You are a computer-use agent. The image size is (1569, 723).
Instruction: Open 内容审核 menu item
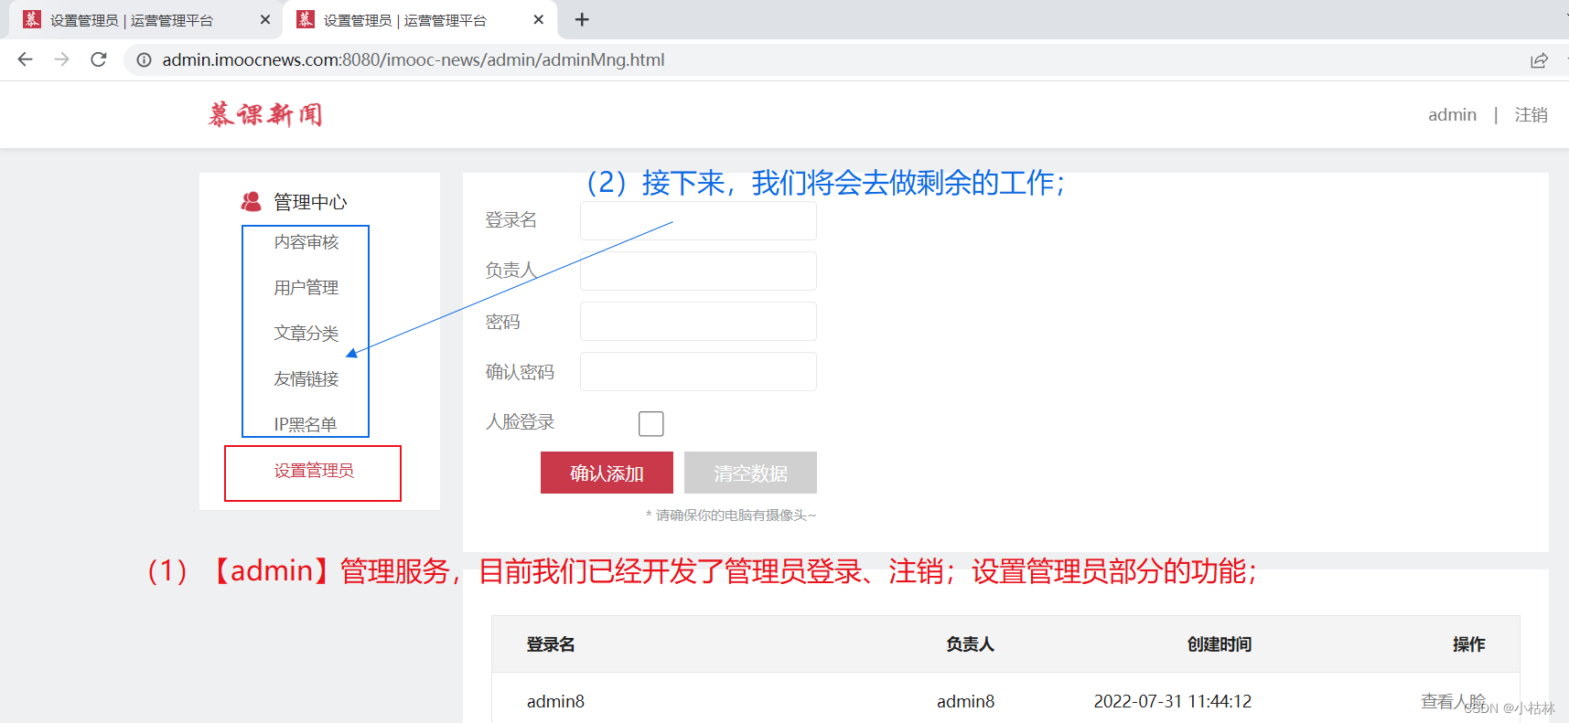click(x=306, y=242)
